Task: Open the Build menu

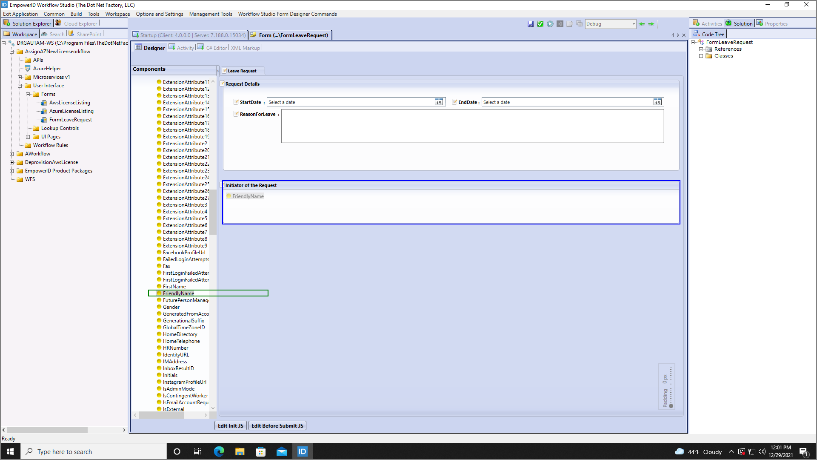Action: (x=76, y=14)
